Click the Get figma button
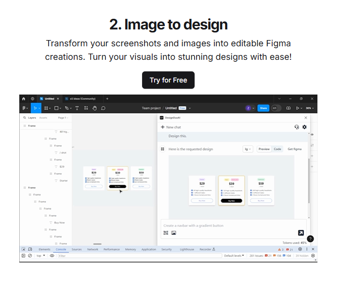This screenshot has height=287, width=342. point(294,149)
